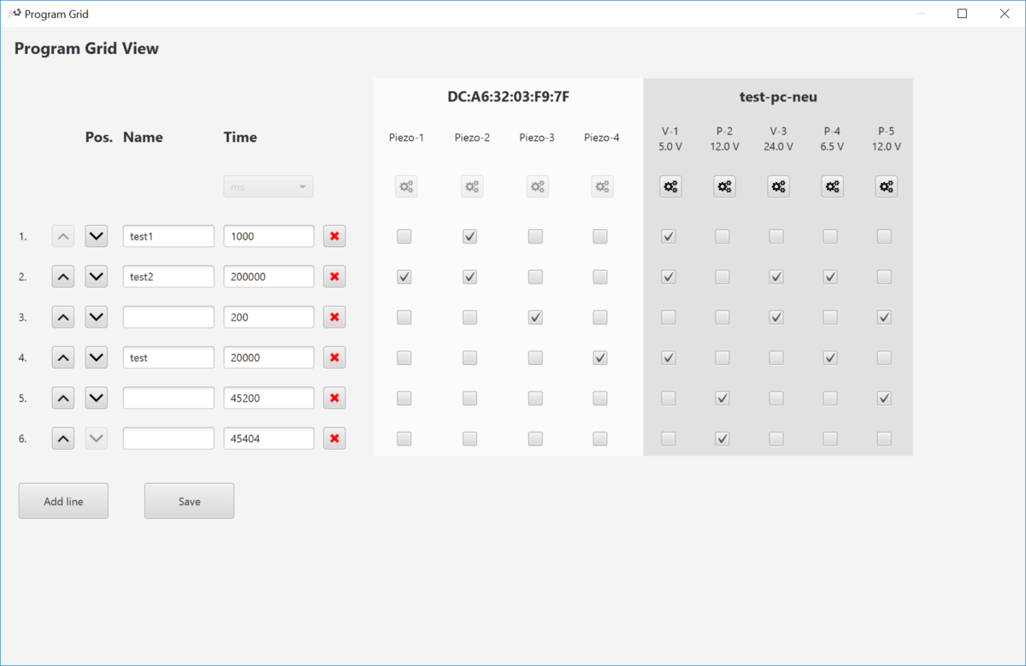Open the P-5 channel settings gear
The height and width of the screenshot is (666, 1026).
[x=886, y=186]
